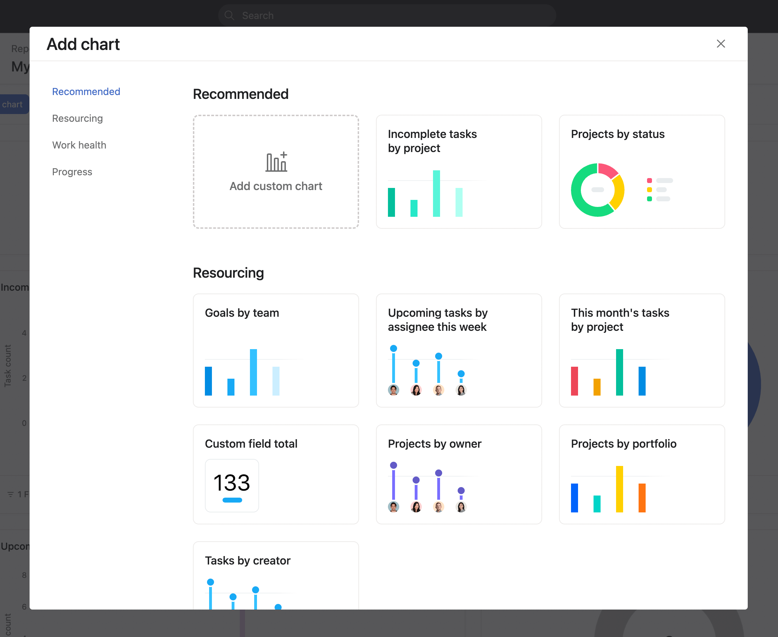Click the Add custom chart label
This screenshot has height=637, width=778.
pyautogui.click(x=276, y=187)
